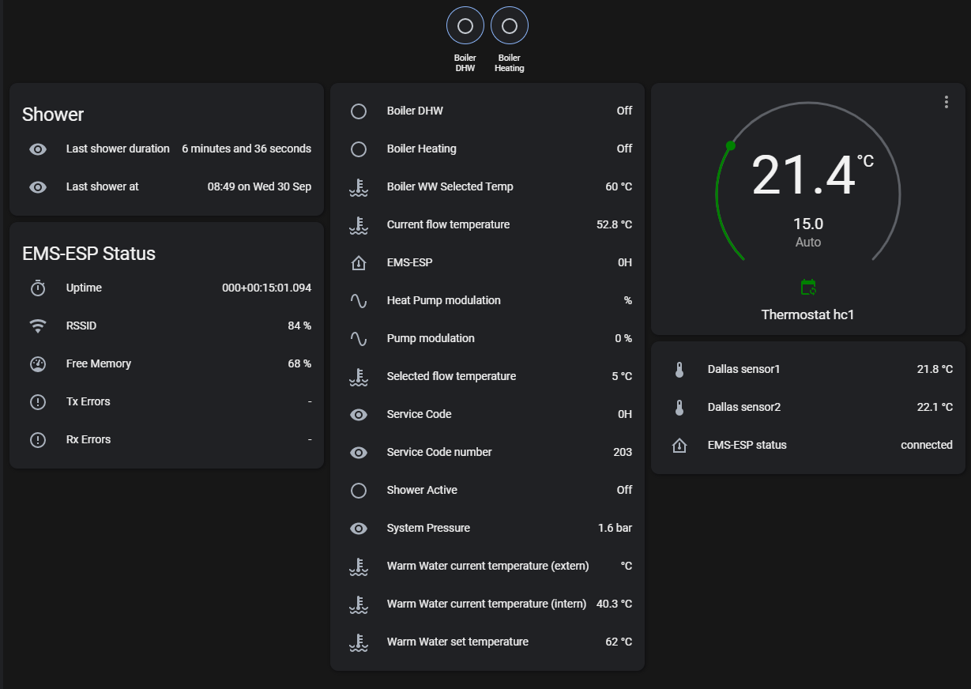Viewport: 971px width, 689px height.
Task: Click the EMS-ESP status home icon
Action: (679, 446)
